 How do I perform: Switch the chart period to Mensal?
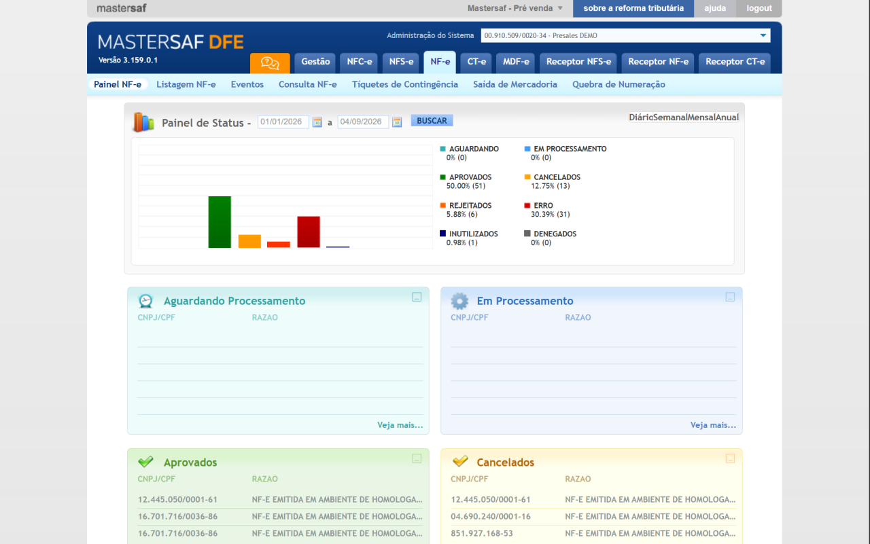pyautogui.click(x=701, y=117)
